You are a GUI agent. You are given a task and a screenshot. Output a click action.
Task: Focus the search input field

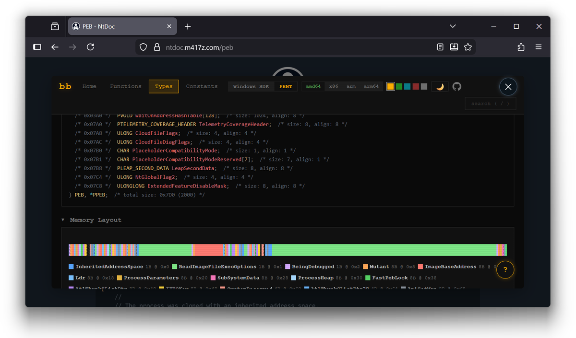coord(491,104)
